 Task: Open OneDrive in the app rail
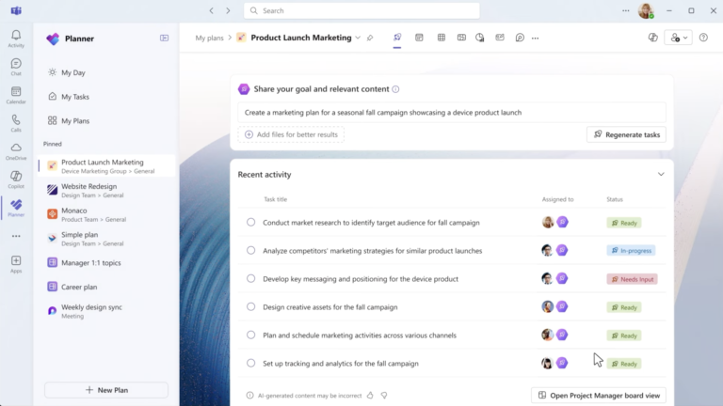pos(16,151)
